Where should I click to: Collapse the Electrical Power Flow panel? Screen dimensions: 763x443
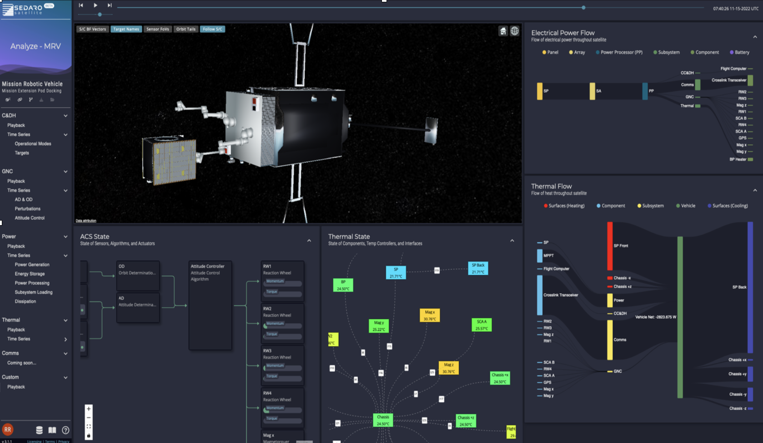click(755, 37)
